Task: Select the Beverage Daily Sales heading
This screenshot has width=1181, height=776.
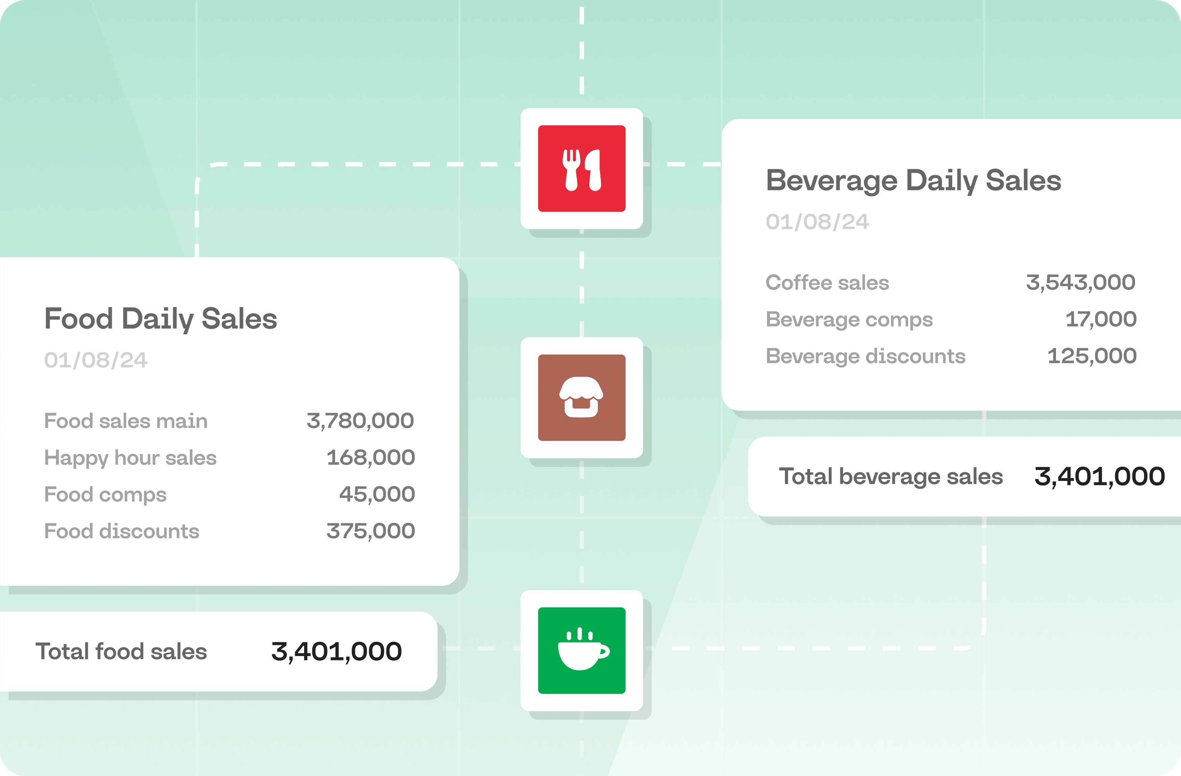Action: tap(913, 180)
